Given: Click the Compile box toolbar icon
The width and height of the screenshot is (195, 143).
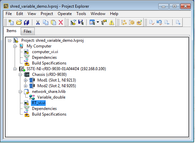Looking at the screenshot, I should coord(132,22).
